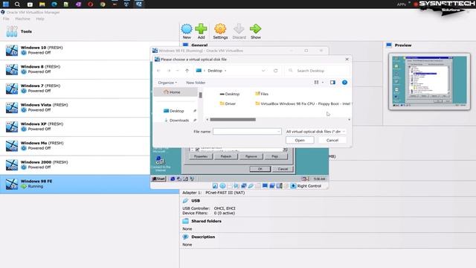Refresh the file dialog location
Screen dimensions: 476x268
275,71
